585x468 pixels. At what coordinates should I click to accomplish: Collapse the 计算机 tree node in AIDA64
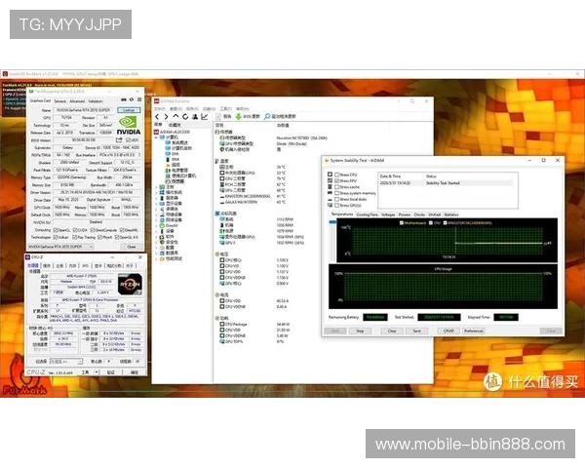(x=156, y=137)
